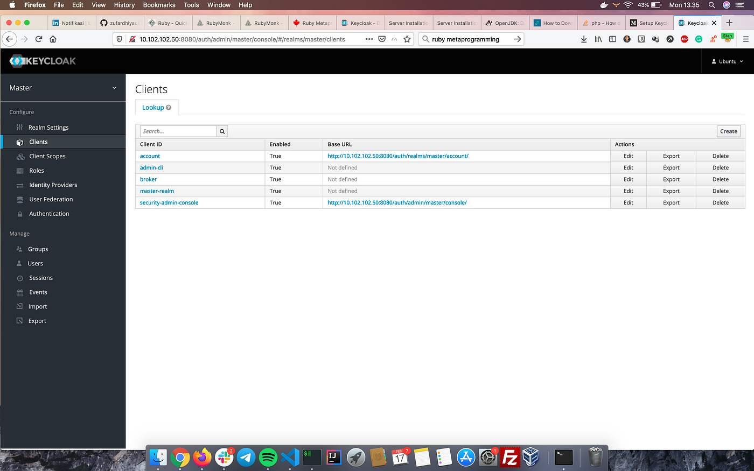Open the Firefox downloads arrow icon
This screenshot has height=471, width=754.
[584, 39]
